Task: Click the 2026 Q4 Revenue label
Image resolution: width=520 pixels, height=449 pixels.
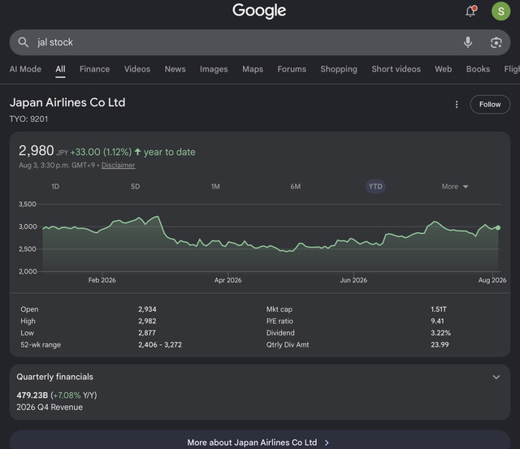Action: click(x=50, y=407)
